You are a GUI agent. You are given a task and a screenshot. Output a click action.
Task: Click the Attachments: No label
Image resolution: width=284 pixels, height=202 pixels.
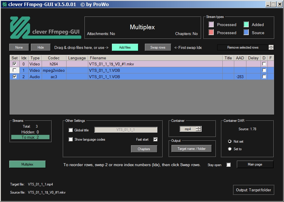coord(101,34)
